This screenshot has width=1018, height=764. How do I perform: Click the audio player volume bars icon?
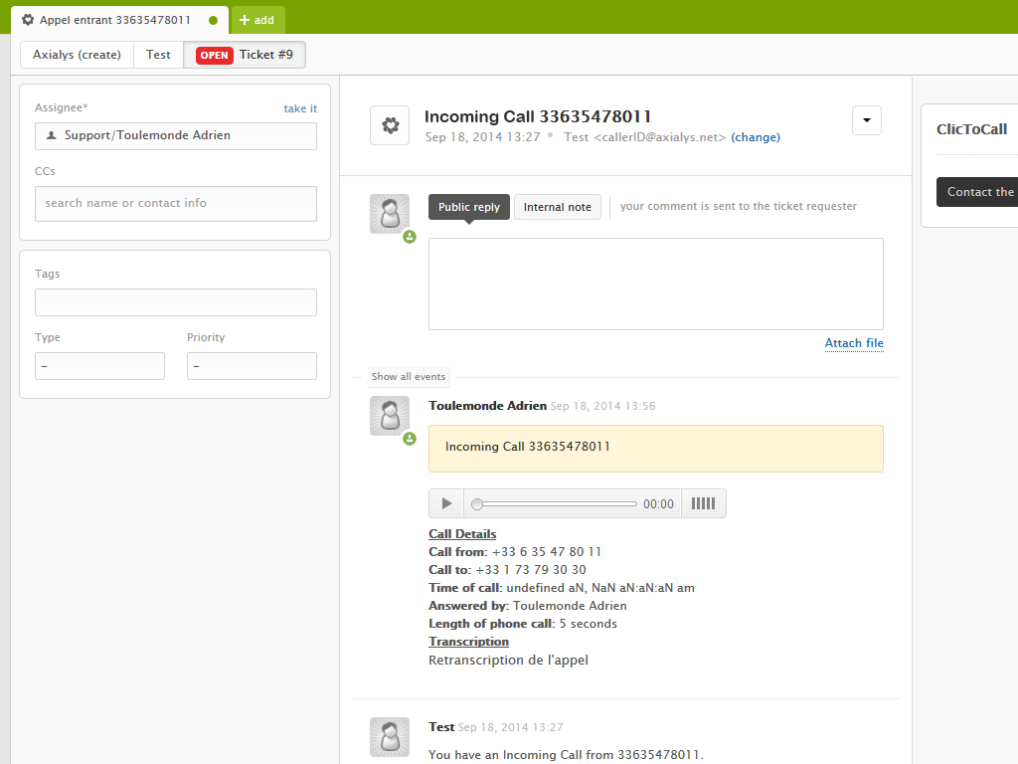click(703, 504)
